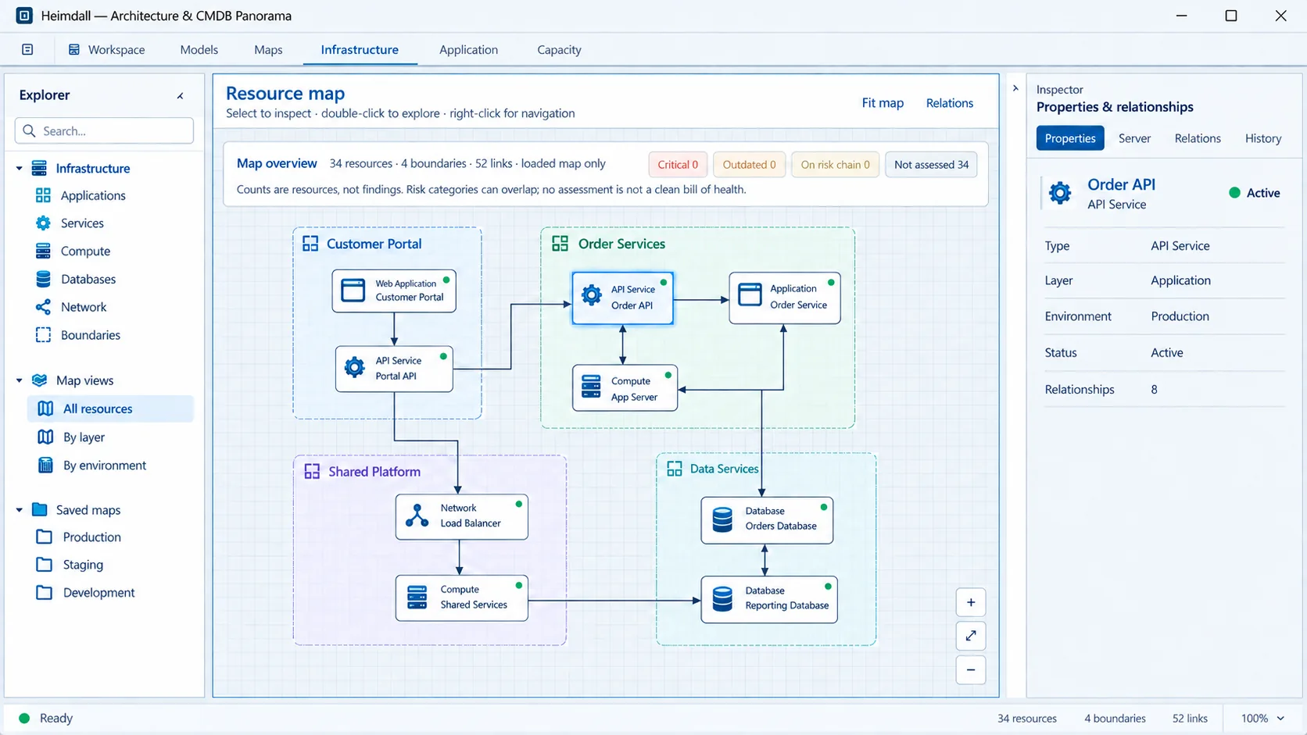1307x735 pixels.
Task: Open the Workspace menu button
Action: point(106,49)
